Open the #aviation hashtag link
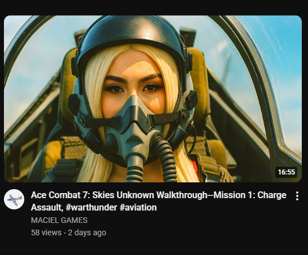Viewport: 308px width, 255px height. point(138,207)
